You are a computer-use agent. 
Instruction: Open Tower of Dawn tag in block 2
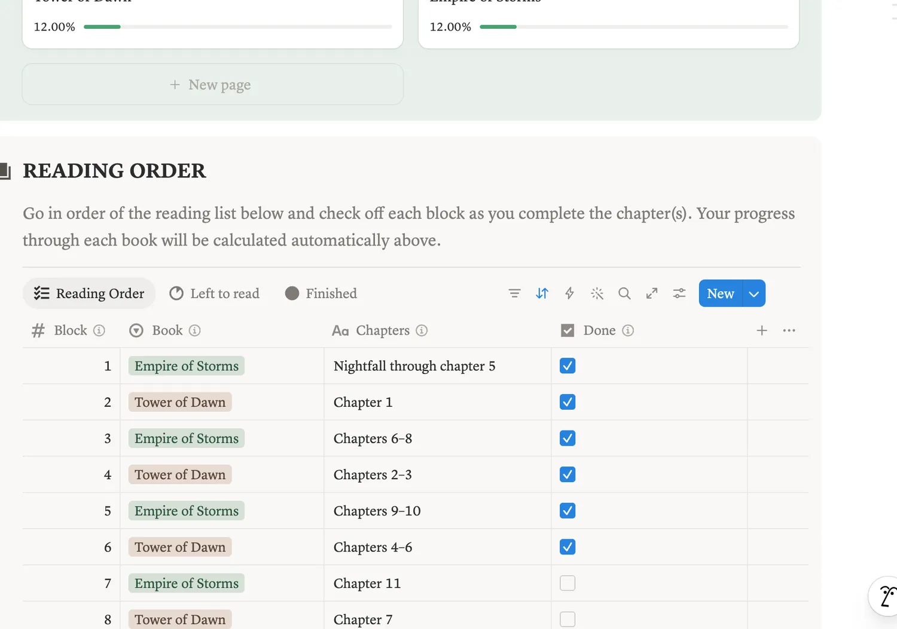(180, 402)
